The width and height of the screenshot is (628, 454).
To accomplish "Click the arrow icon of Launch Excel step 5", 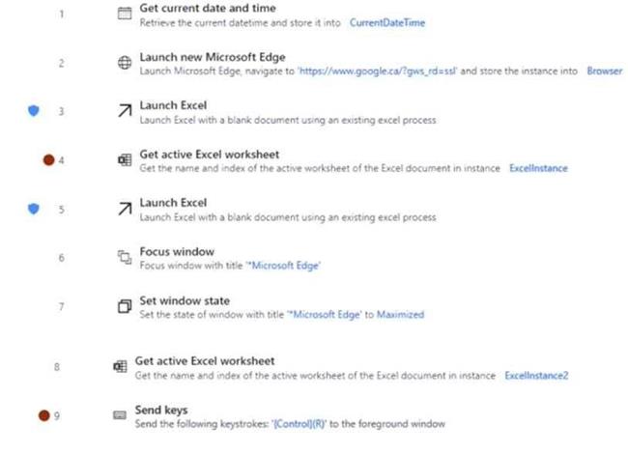I will (x=125, y=209).
